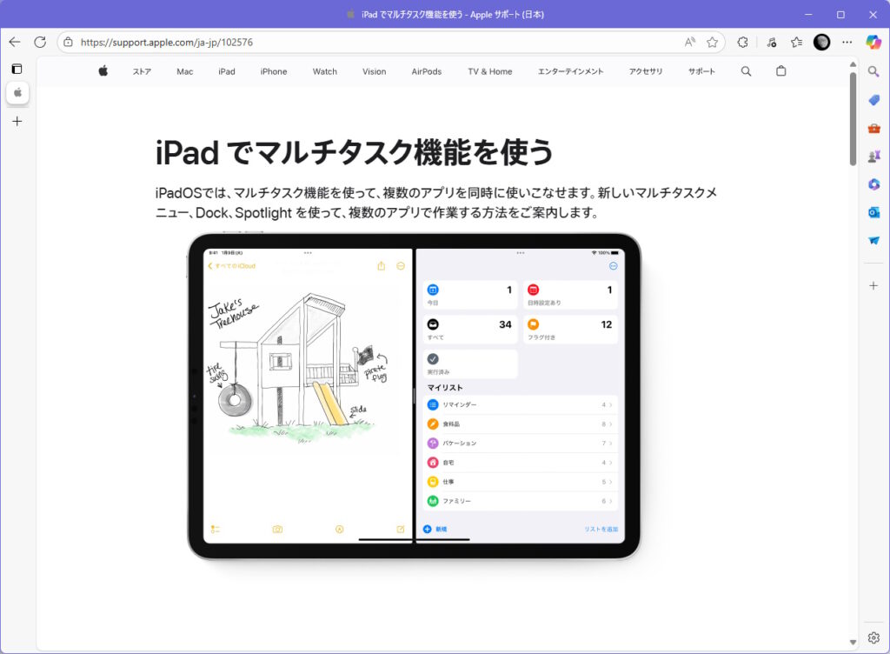Open iPhone in Apple navigation
Image resolution: width=890 pixels, height=654 pixels.
point(274,71)
